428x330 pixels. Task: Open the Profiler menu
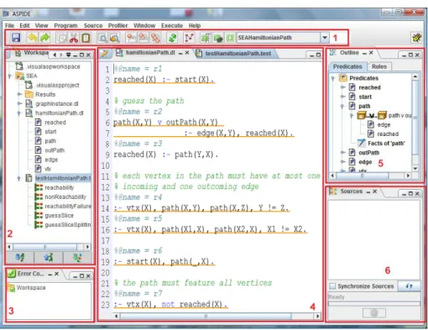117,25
